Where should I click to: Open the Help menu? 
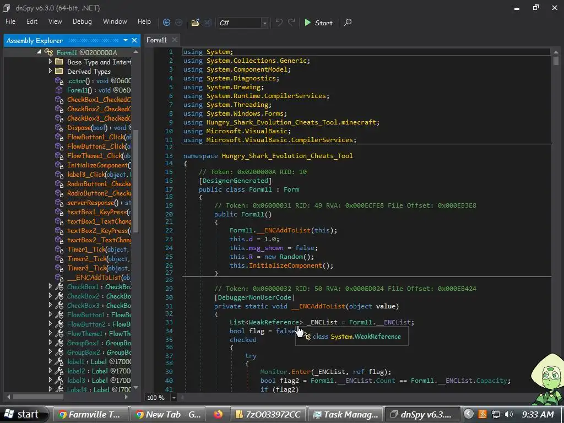pos(144,21)
